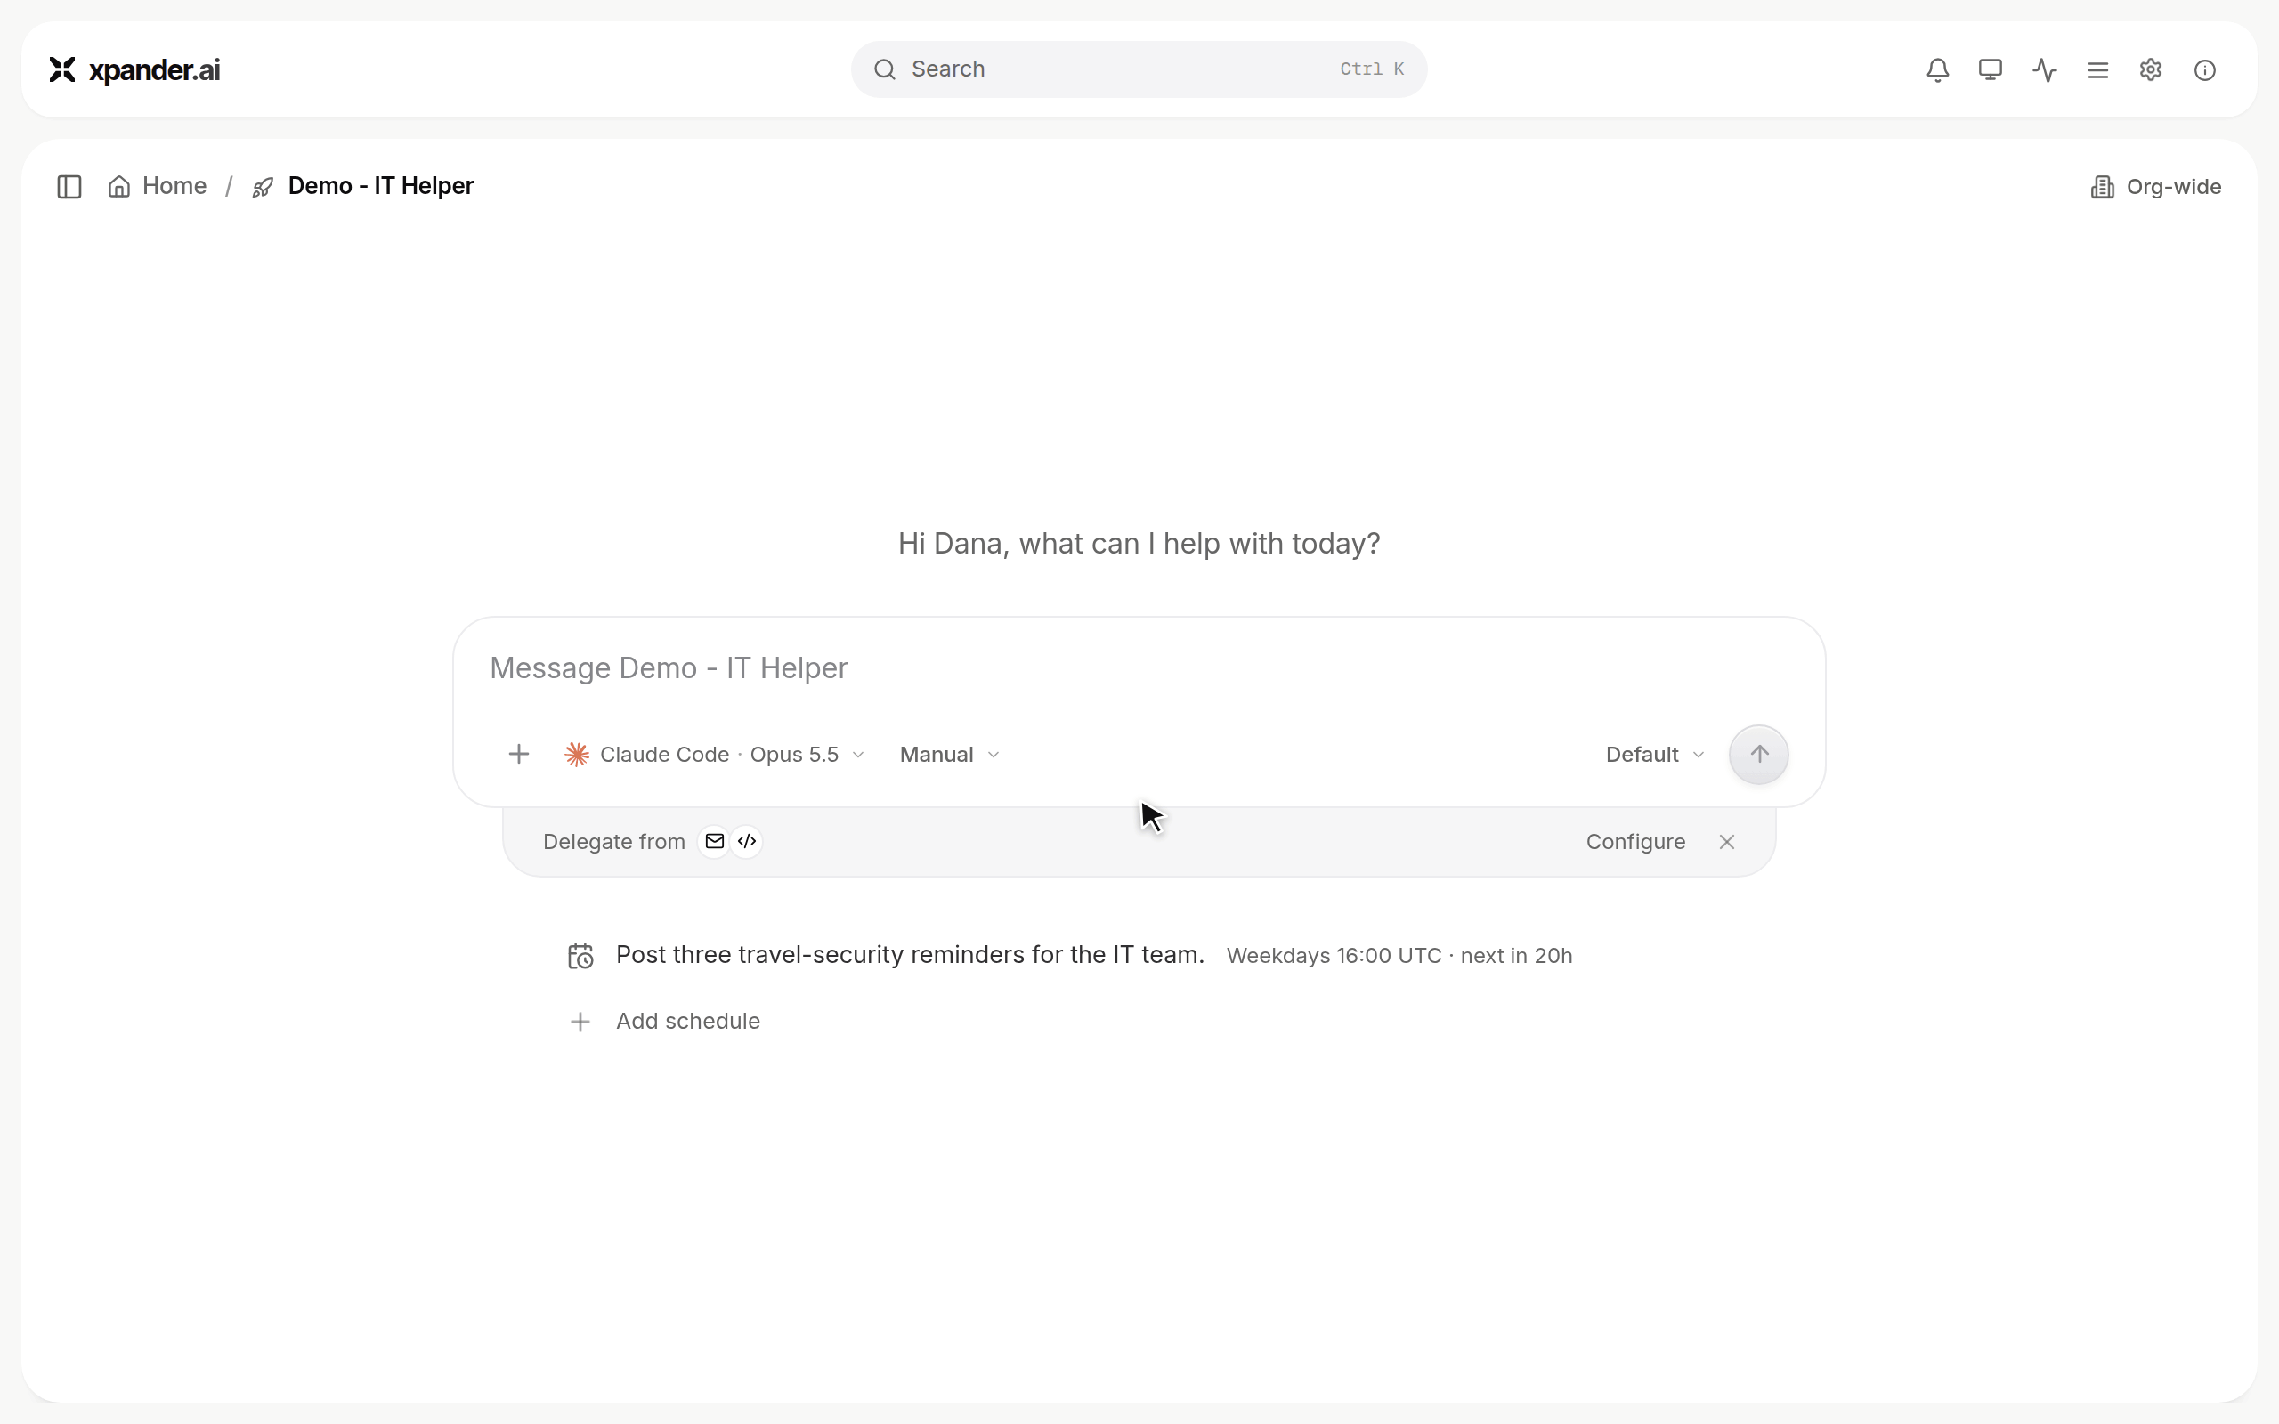The height and width of the screenshot is (1424, 2279).
Task: Toggle the sidebar panel icon
Action: [x=69, y=187]
